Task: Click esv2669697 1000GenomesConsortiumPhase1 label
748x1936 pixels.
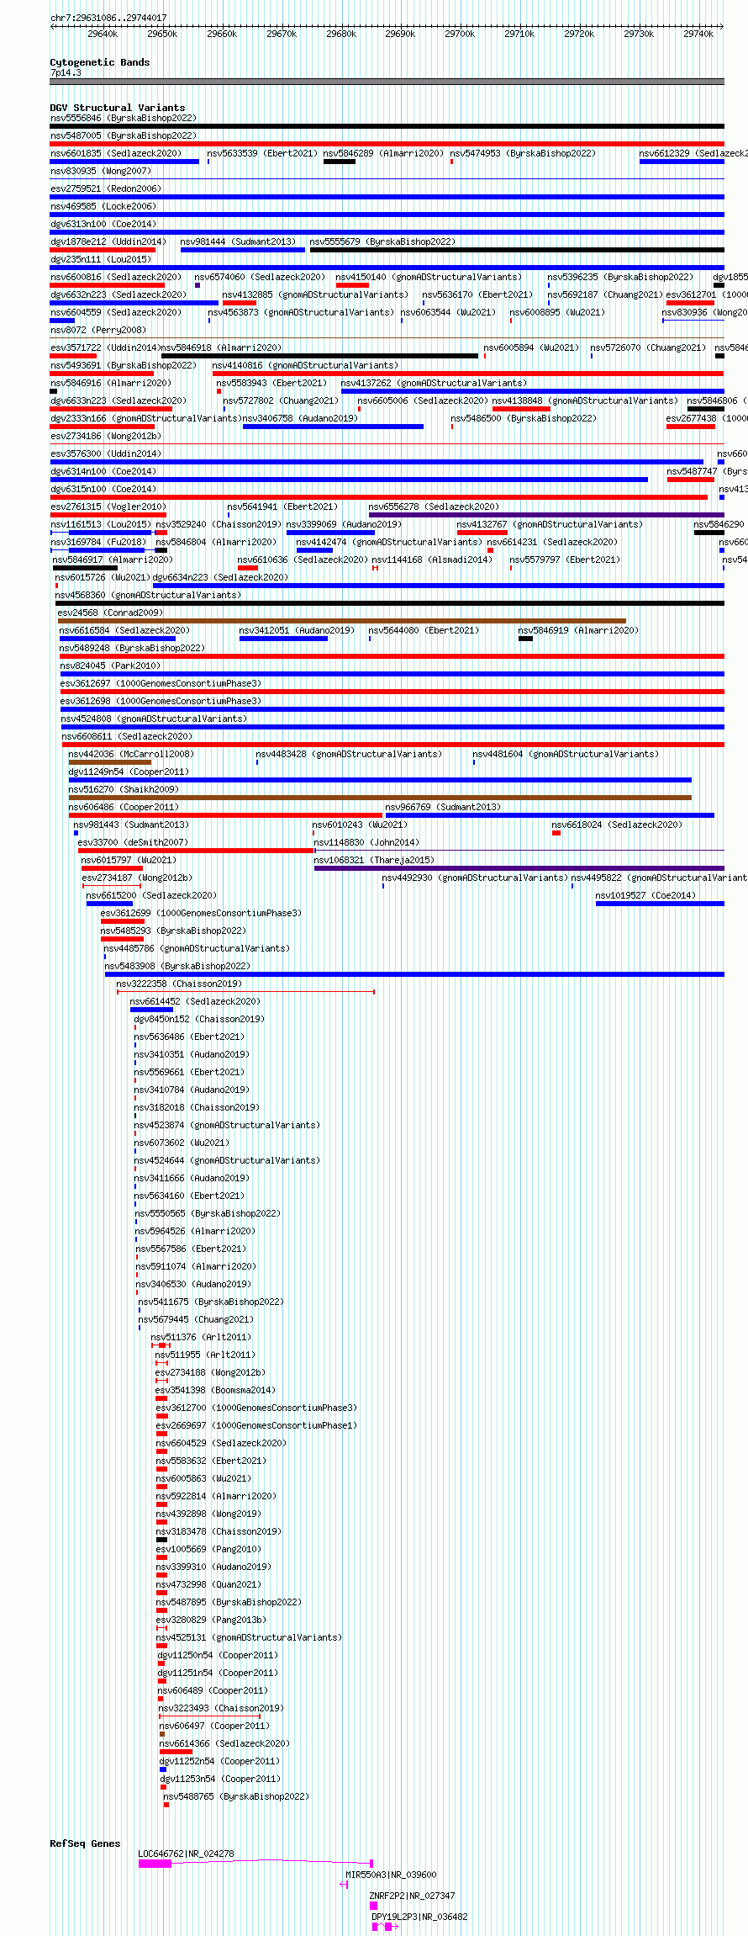Action: (x=256, y=1425)
